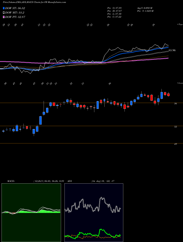Screen dimensions: 183x242
Task: Click the MACD (12,26,9) values text
Action: tap(49, 181)
